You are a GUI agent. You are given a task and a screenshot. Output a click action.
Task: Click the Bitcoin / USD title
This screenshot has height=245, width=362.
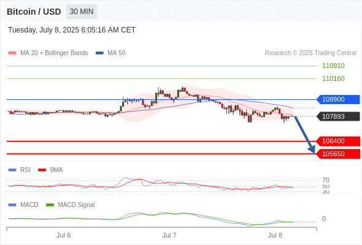point(34,12)
